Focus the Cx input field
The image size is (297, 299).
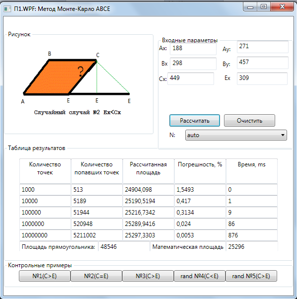(x=191, y=78)
